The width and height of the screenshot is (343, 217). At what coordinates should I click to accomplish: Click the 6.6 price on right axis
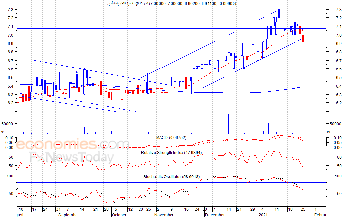(x=339, y=69)
